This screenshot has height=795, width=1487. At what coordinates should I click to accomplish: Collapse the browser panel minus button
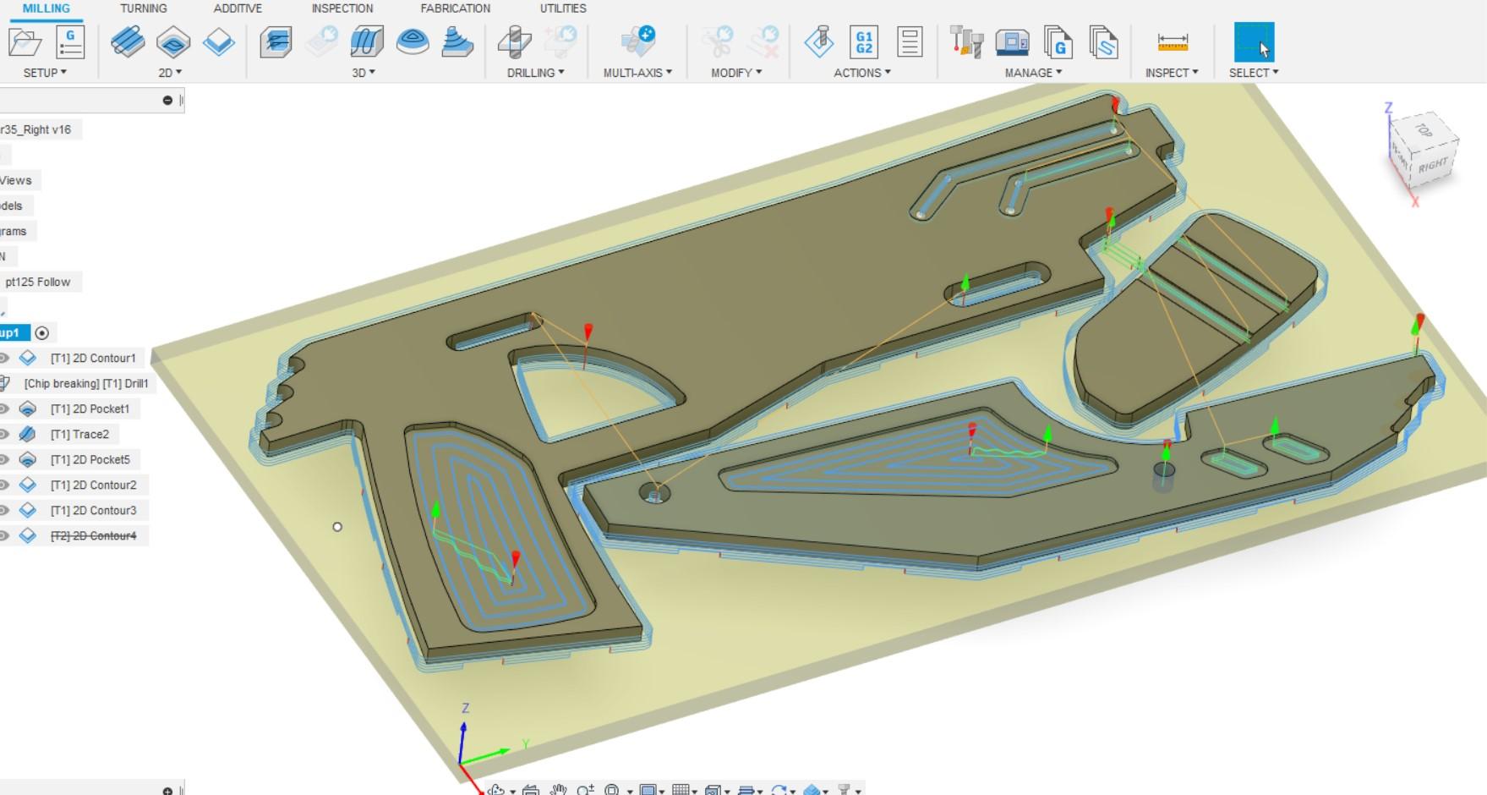click(x=167, y=101)
